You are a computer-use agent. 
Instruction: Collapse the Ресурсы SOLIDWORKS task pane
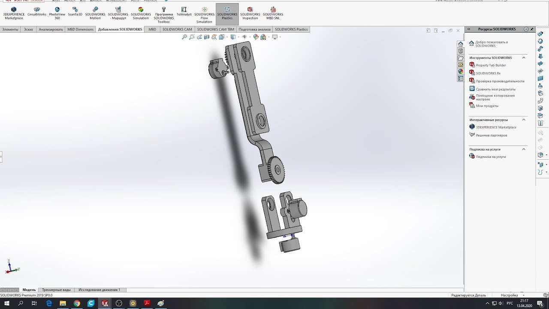pyautogui.click(x=469, y=29)
